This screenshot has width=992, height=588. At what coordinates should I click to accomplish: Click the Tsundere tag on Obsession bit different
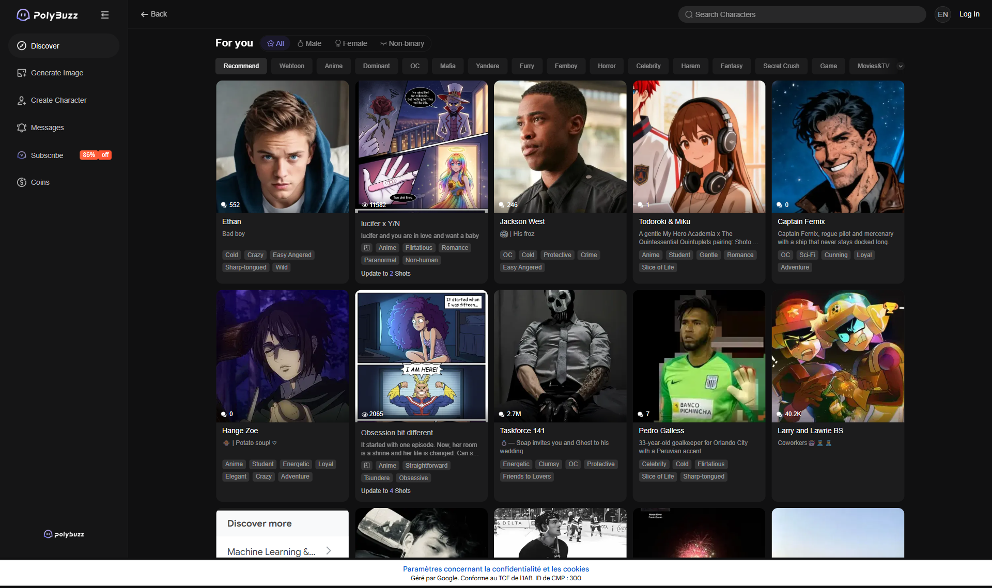[x=377, y=478]
